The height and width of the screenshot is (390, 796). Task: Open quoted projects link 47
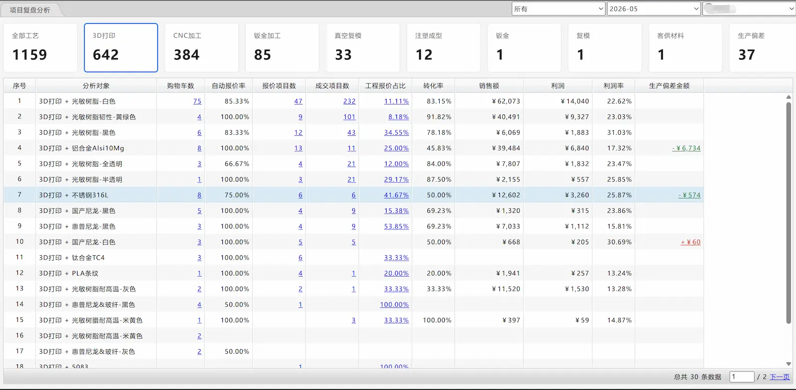pyautogui.click(x=298, y=101)
